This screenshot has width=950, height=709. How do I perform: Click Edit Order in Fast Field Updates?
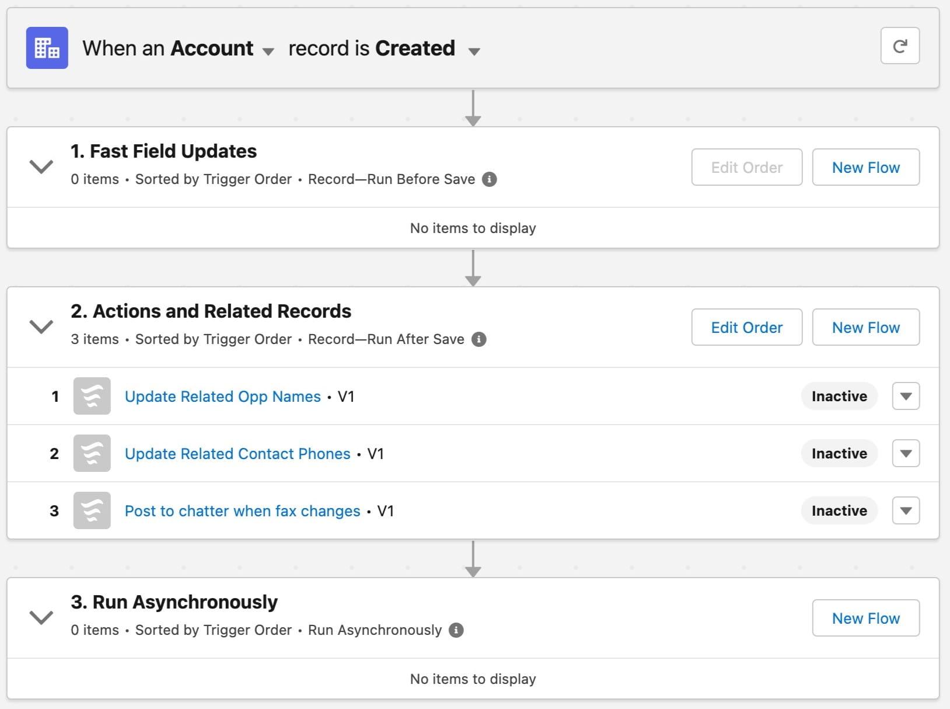[x=747, y=168]
